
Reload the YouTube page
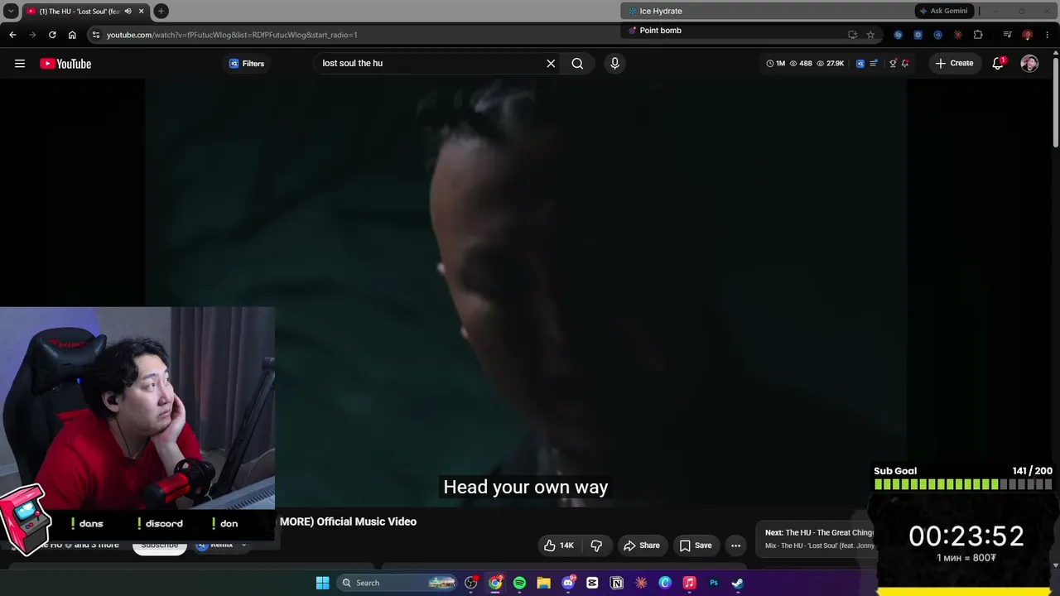[x=52, y=35]
